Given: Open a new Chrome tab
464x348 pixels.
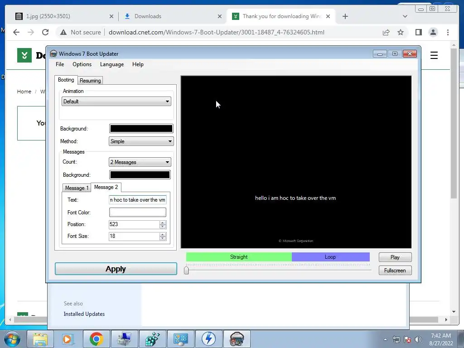Looking at the screenshot, I should (x=345, y=16).
